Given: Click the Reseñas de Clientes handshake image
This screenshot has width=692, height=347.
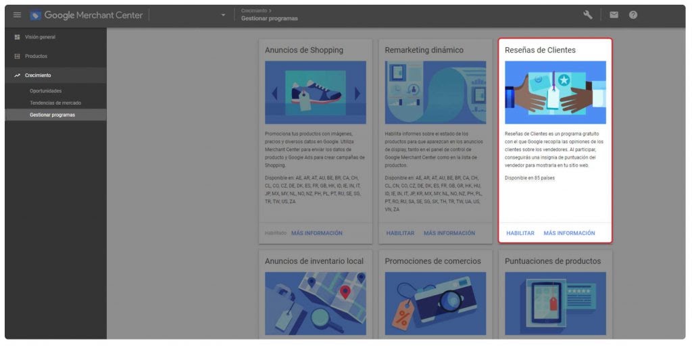Looking at the screenshot, I should tap(555, 92).
